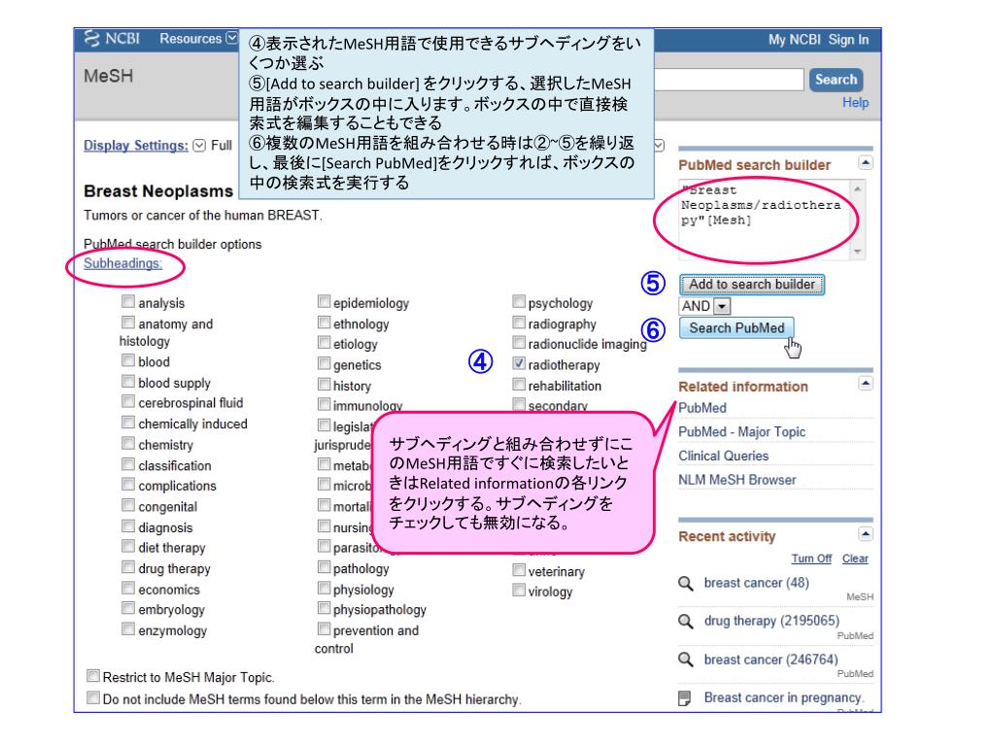Check the radiography subheading

tap(519, 322)
